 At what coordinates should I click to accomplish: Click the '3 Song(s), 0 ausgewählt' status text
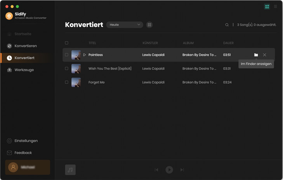pos(257,25)
